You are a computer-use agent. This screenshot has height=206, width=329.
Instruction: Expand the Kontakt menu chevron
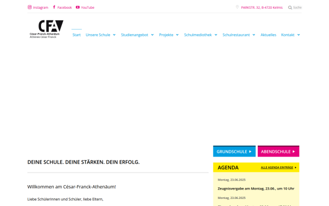pyautogui.click(x=299, y=35)
